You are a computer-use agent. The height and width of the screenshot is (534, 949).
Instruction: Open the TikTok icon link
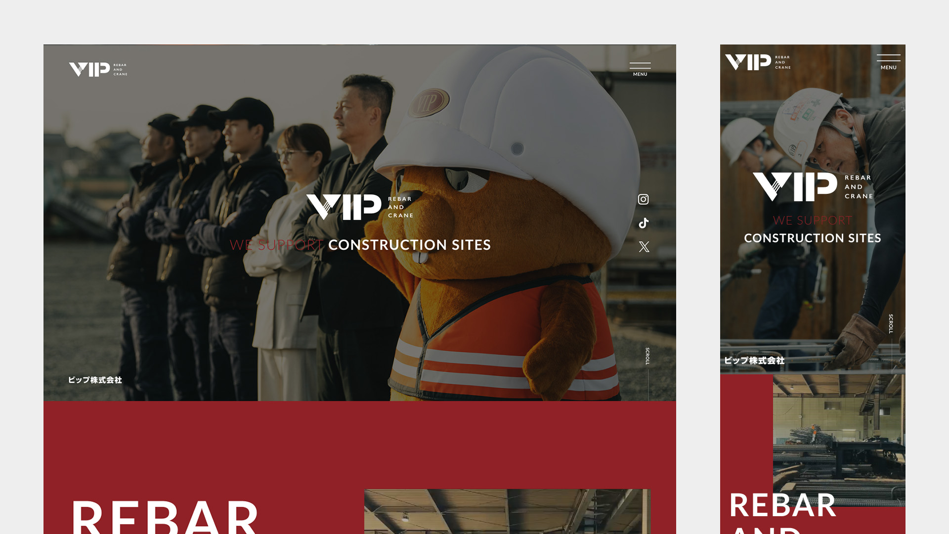(644, 223)
